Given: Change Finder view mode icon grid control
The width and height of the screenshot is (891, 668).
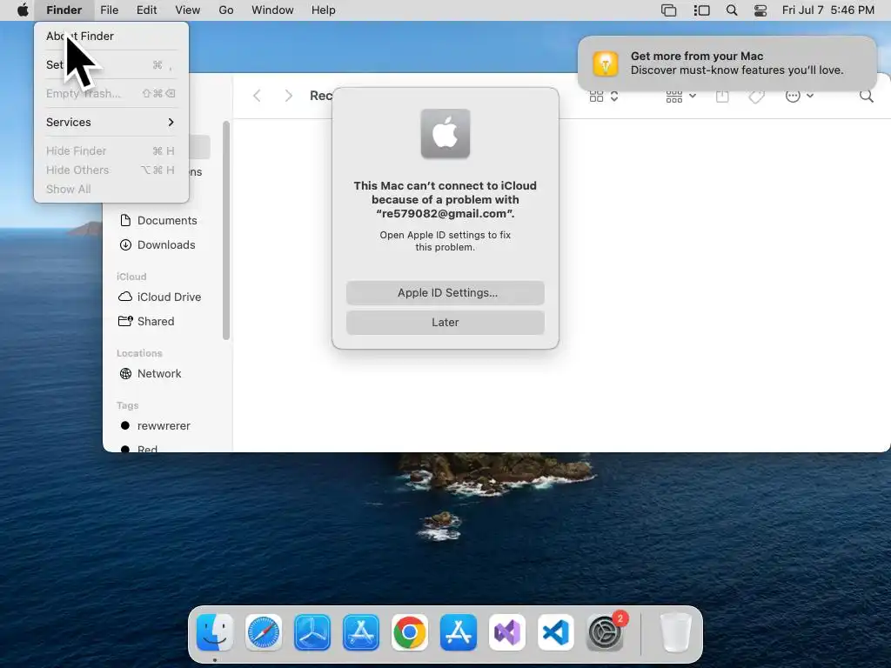Looking at the screenshot, I should coord(604,96).
